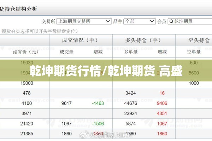Click the 交易所 label
Image resolution: width=212 pixels, height=141 pixels.
48,22
